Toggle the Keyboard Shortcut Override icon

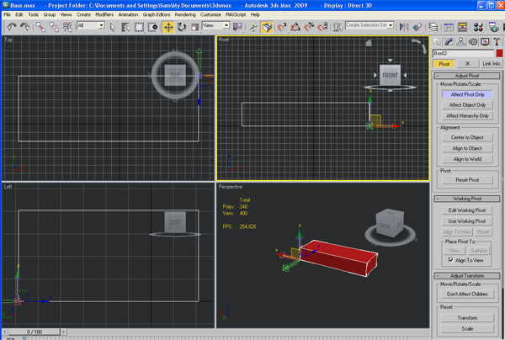[x=267, y=27]
